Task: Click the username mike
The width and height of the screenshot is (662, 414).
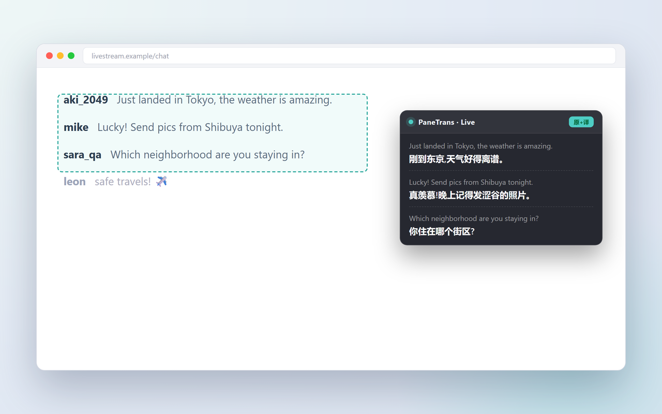Action: (x=76, y=127)
